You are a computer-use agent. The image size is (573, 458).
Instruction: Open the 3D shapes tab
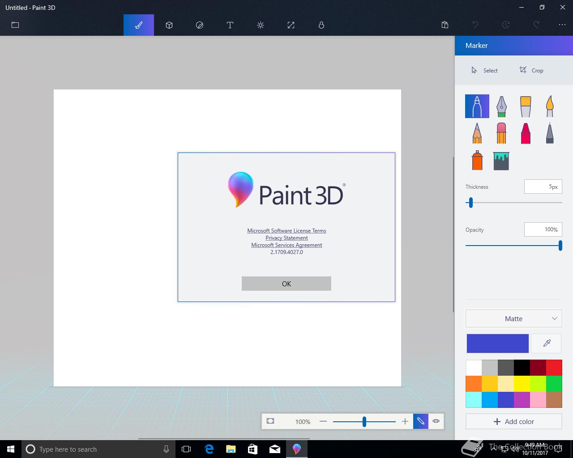coord(169,25)
